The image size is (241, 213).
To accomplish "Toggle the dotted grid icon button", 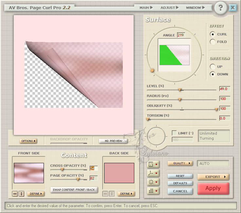I will [x=153, y=191].
